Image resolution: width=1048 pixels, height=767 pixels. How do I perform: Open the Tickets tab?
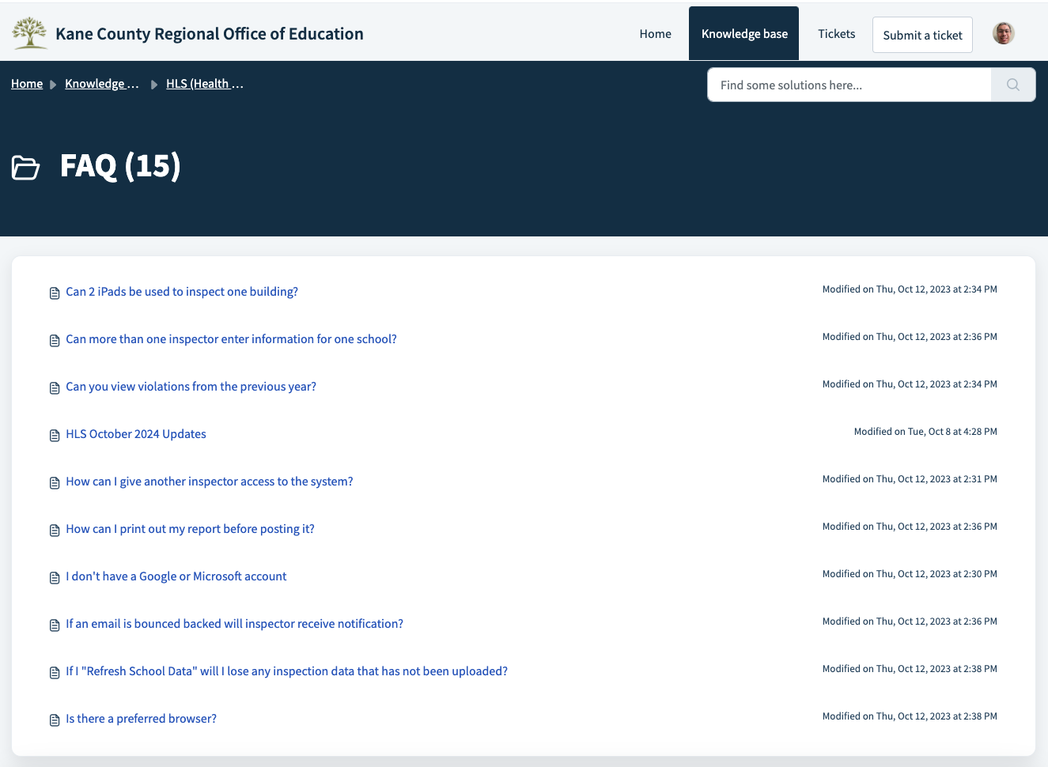click(837, 34)
